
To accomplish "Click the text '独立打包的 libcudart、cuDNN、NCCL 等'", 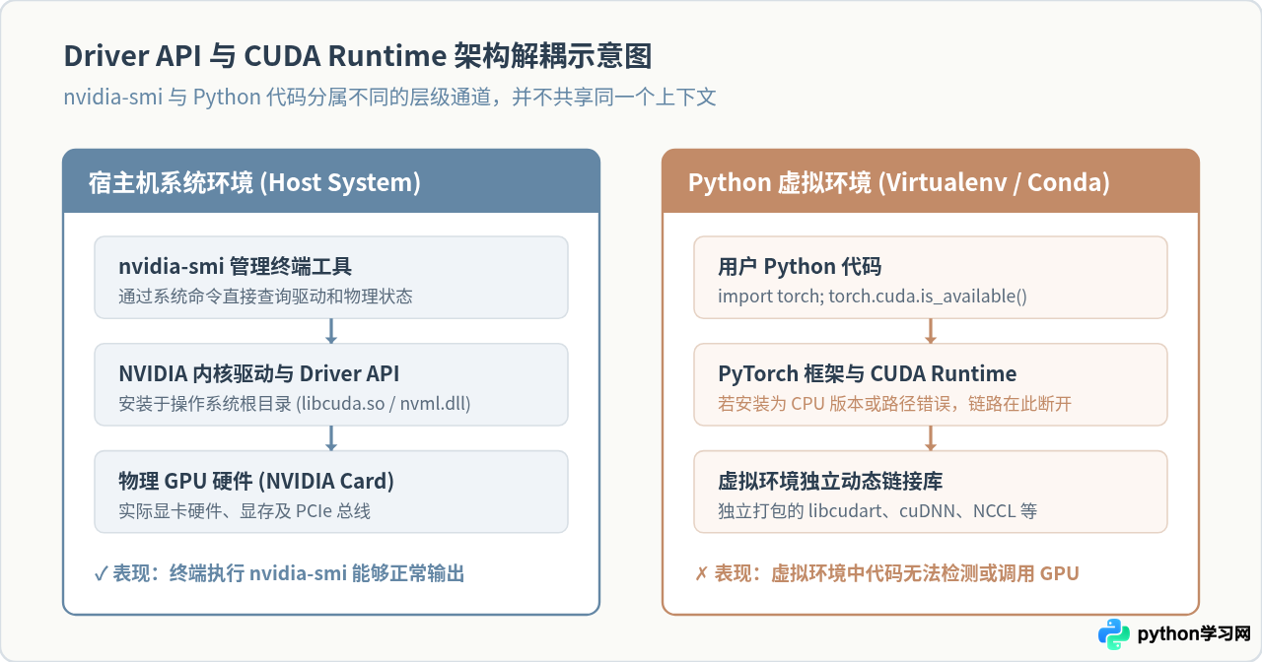I will [x=877, y=510].
